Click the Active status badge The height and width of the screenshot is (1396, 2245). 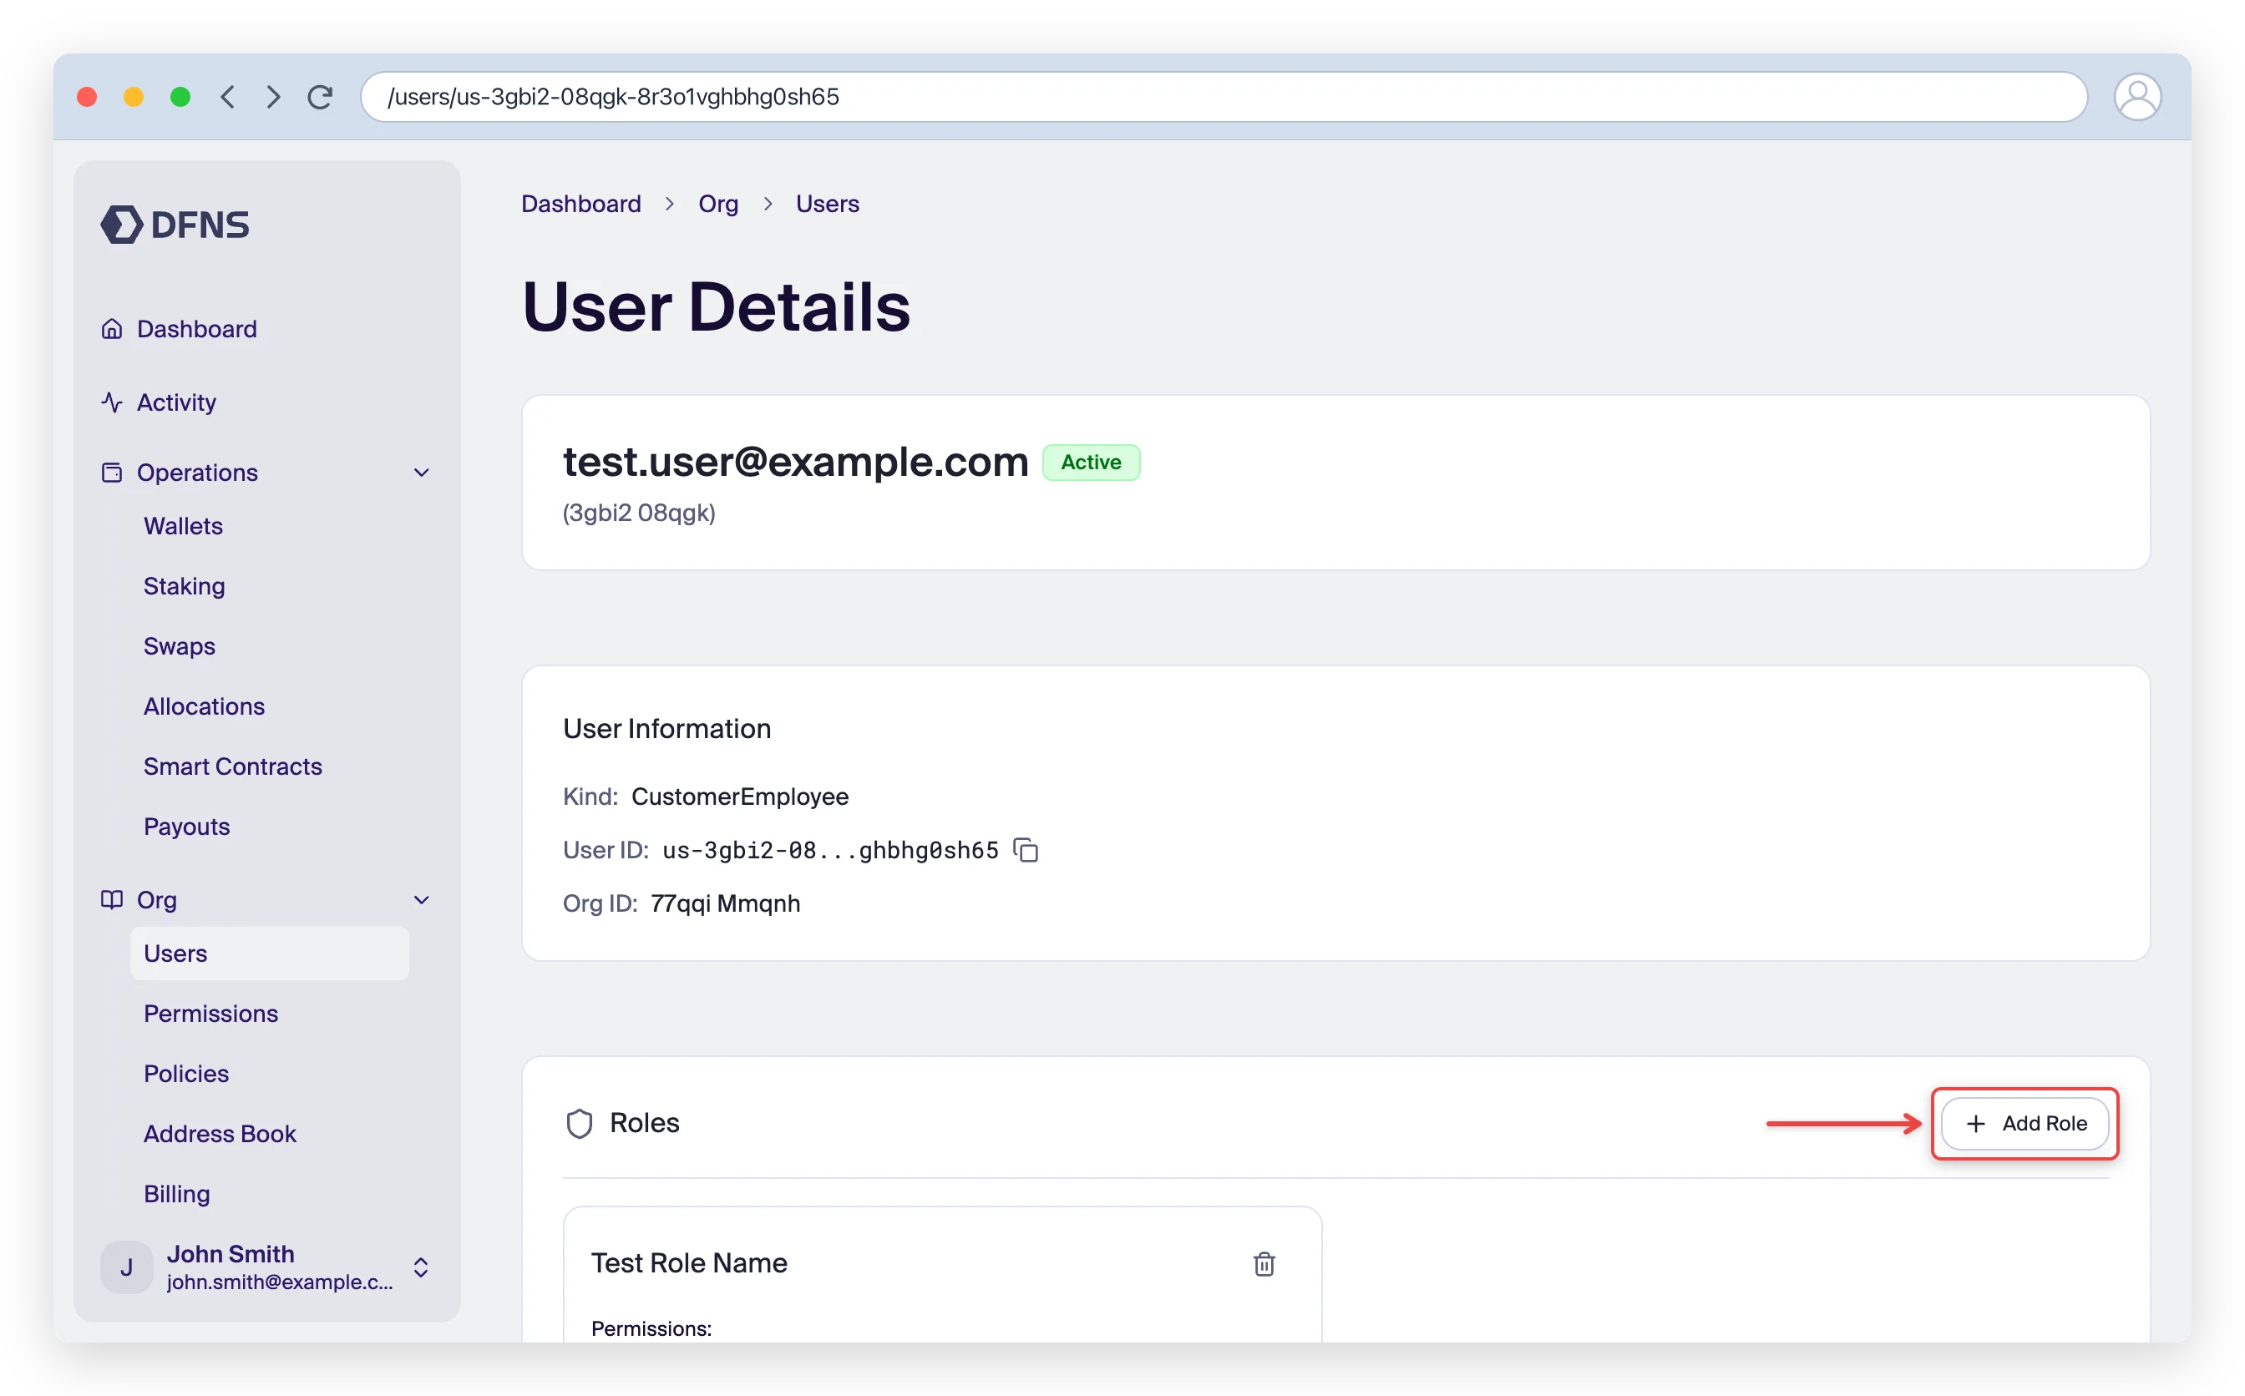[1091, 463]
